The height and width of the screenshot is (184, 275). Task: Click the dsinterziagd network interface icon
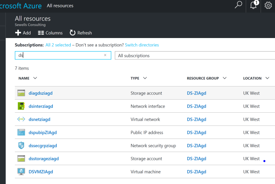coord(21,106)
